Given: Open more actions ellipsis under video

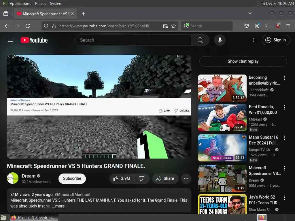Looking at the screenshot, I should [x=186, y=178].
